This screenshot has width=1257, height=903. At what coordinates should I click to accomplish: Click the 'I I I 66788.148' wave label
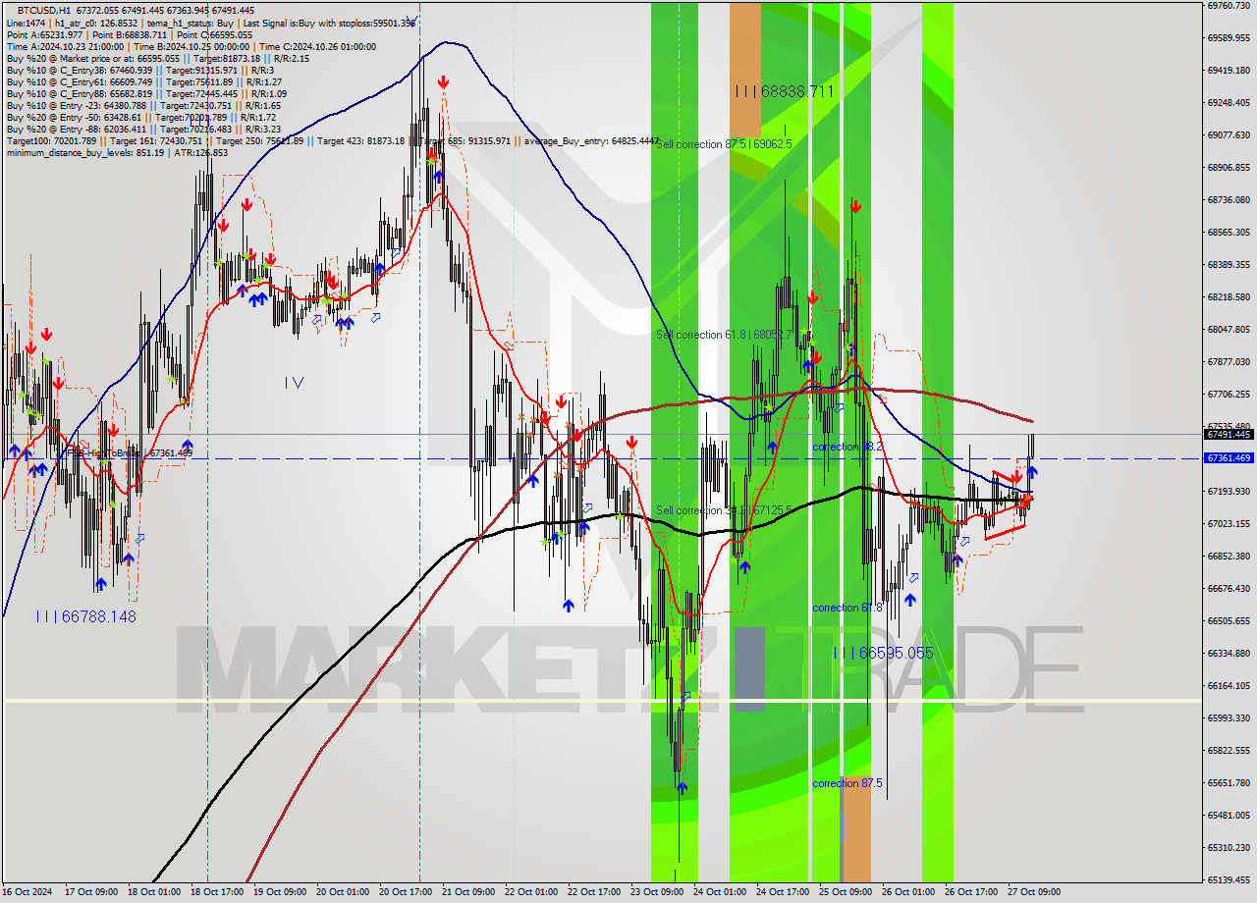86,616
